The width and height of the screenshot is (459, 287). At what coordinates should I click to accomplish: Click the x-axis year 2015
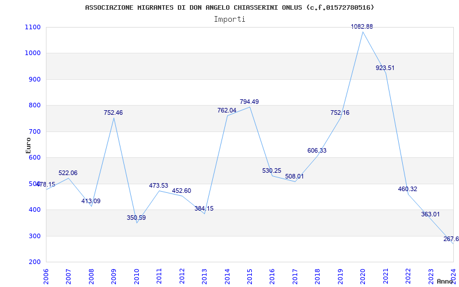pyautogui.click(x=250, y=276)
